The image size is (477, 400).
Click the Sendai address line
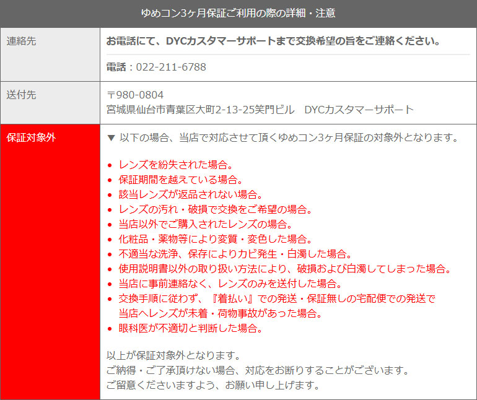(260, 110)
